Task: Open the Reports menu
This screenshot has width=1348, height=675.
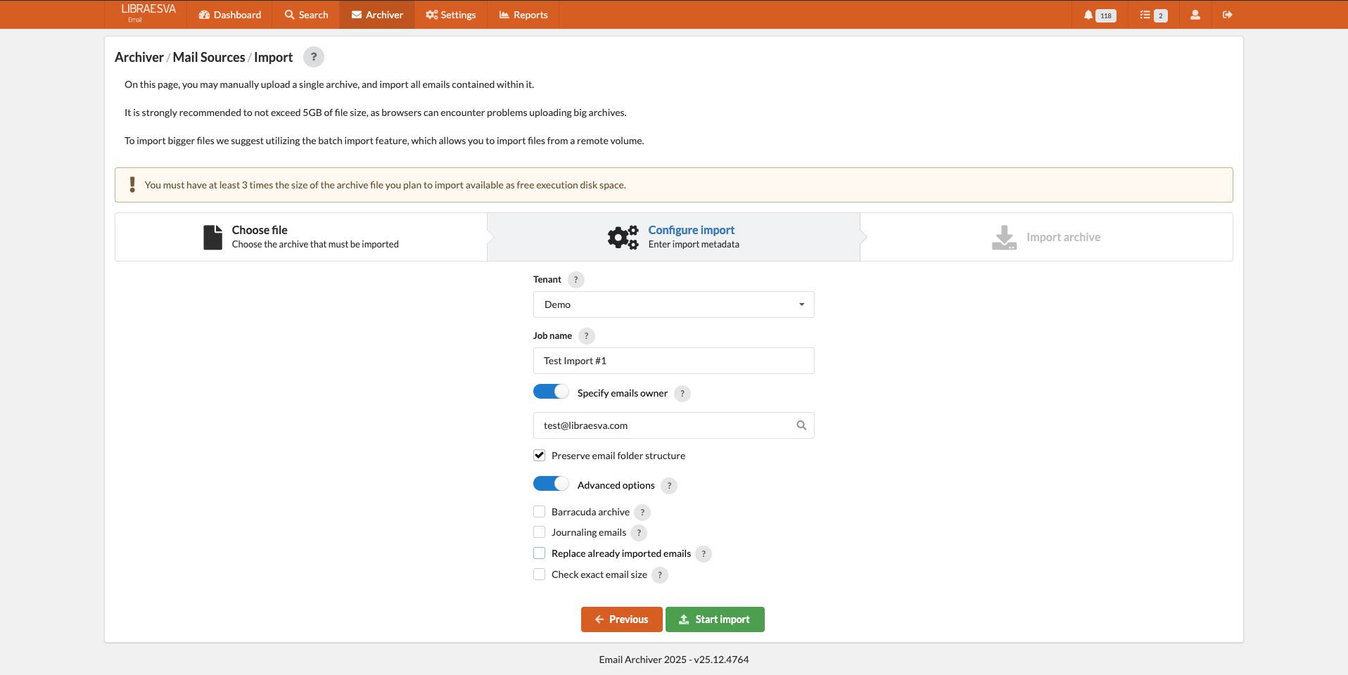Action: [523, 15]
